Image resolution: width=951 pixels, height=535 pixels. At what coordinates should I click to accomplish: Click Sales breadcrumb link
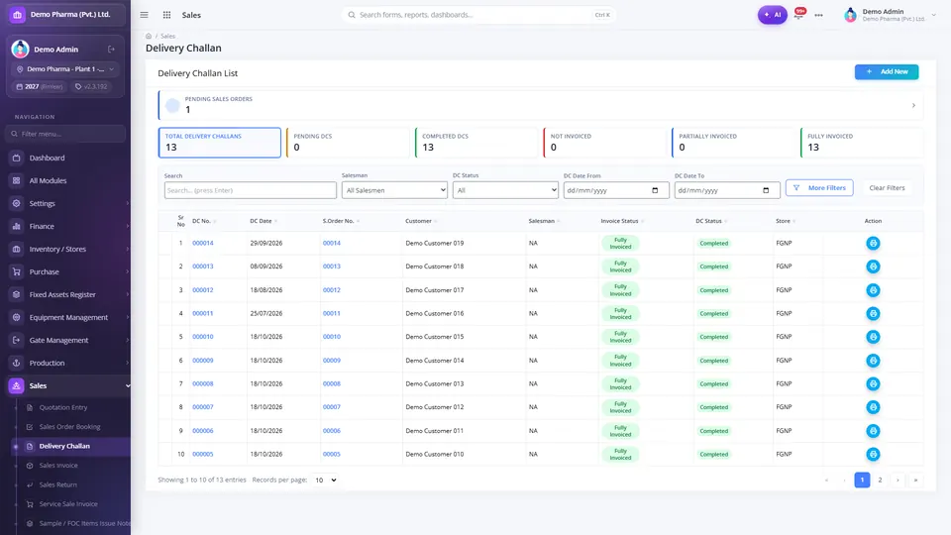[168, 36]
